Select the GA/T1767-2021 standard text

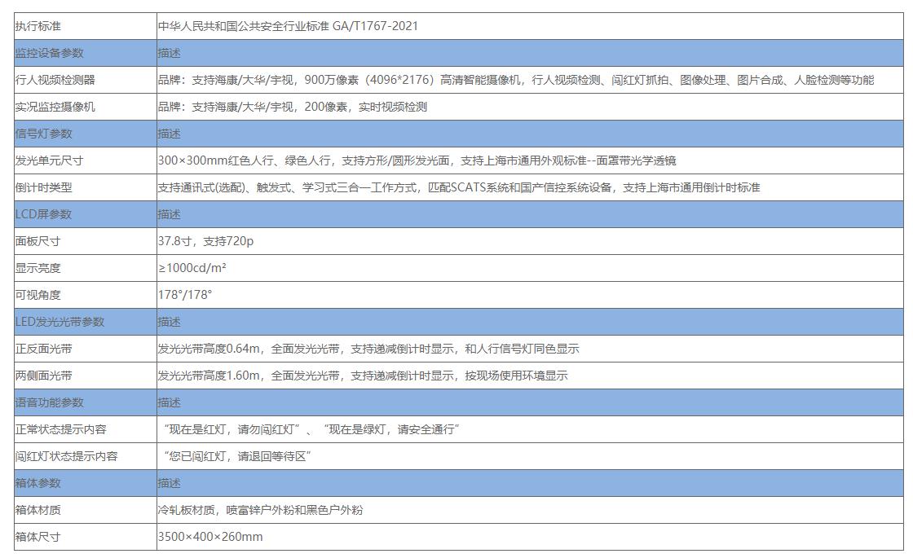[375, 26]
